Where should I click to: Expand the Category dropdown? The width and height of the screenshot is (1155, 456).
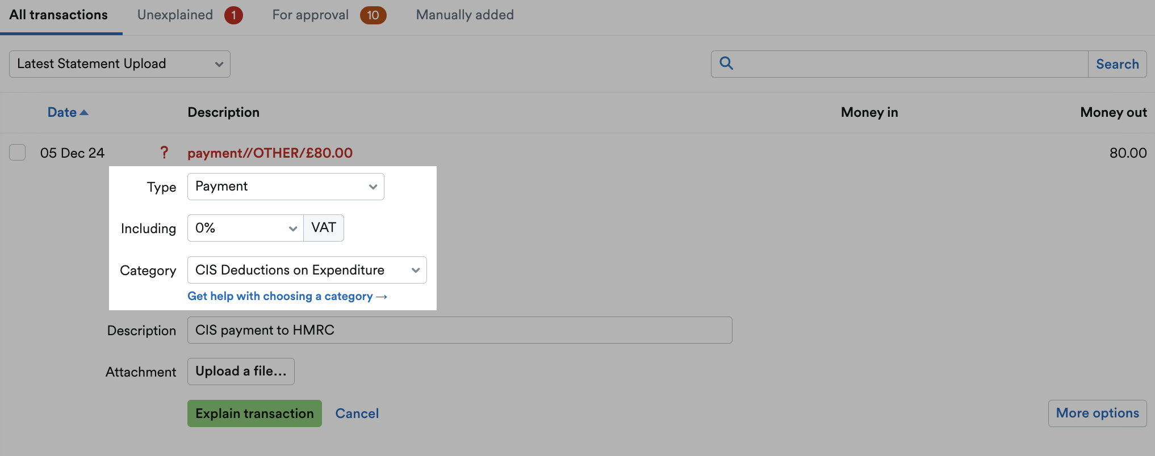point(307,270)
